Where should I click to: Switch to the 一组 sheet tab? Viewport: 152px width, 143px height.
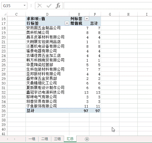tap(32, 139)
